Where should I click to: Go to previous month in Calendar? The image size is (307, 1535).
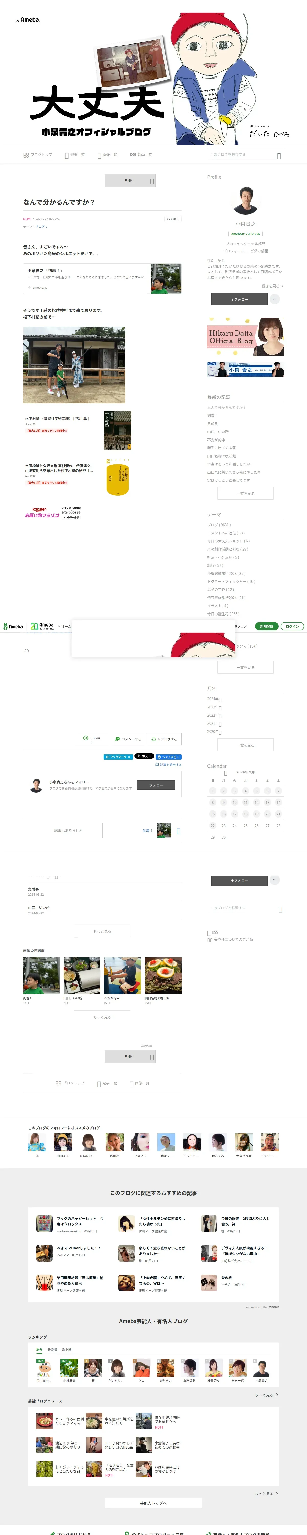tap(225, 773)
